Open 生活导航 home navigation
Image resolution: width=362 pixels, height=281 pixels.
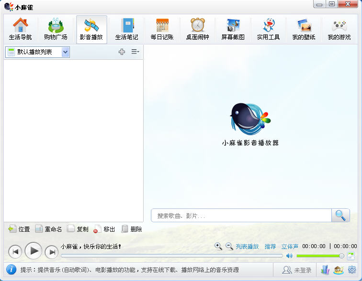coord(20,29)
